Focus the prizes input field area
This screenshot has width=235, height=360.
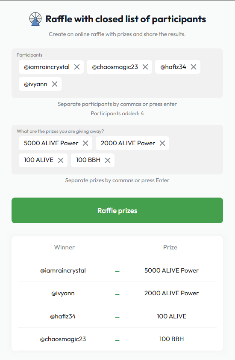point(117,150)
